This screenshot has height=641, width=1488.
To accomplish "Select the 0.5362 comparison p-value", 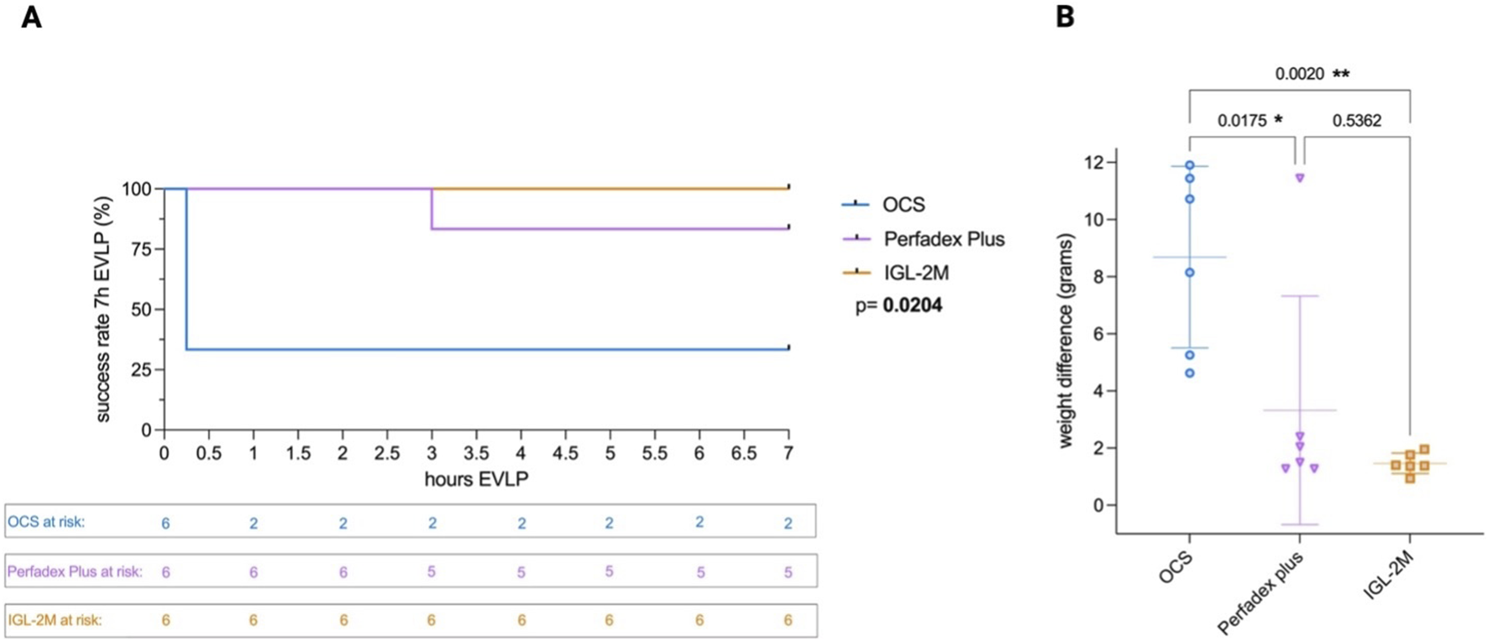I will point(1357,121).
